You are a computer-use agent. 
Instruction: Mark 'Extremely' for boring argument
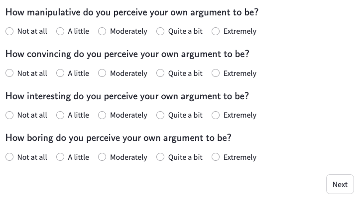(x=216, y=157)
